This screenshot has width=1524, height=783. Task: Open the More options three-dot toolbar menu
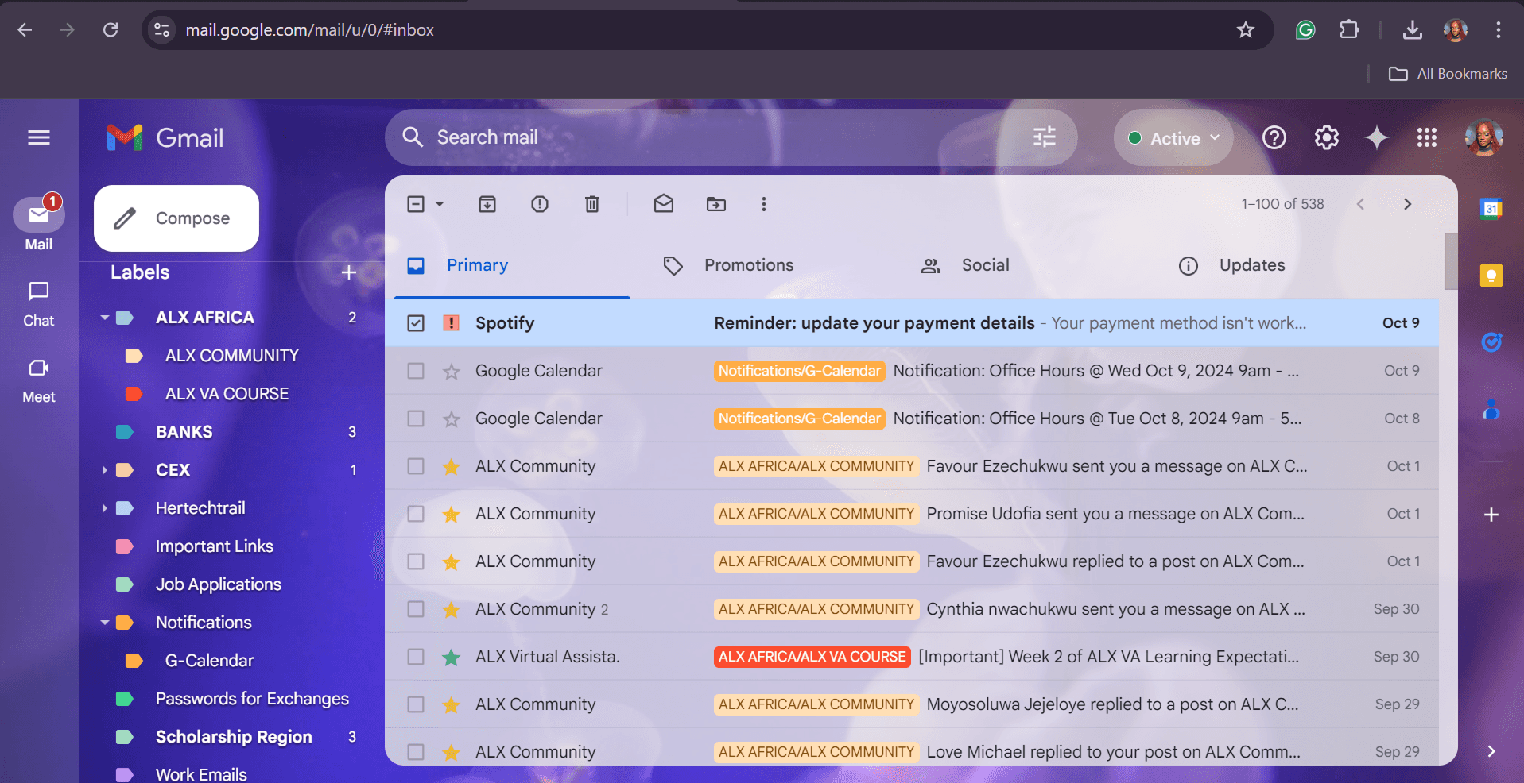764,204
